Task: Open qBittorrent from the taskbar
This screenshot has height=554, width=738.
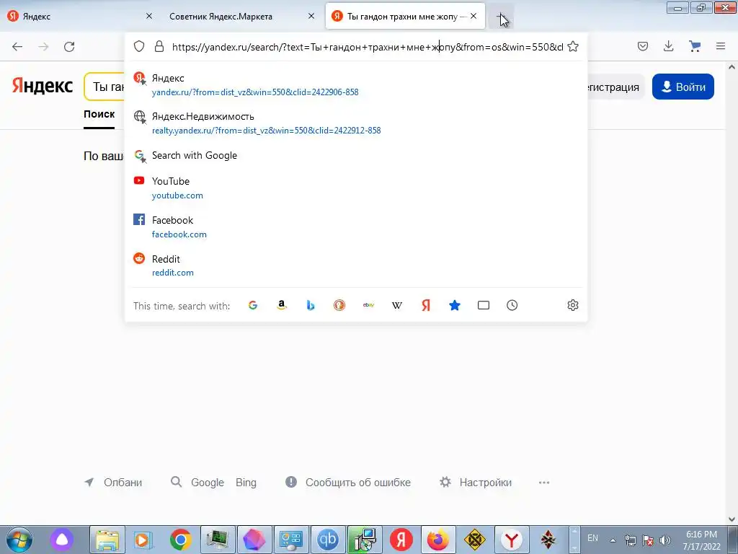Action: [x=328, y=540]
